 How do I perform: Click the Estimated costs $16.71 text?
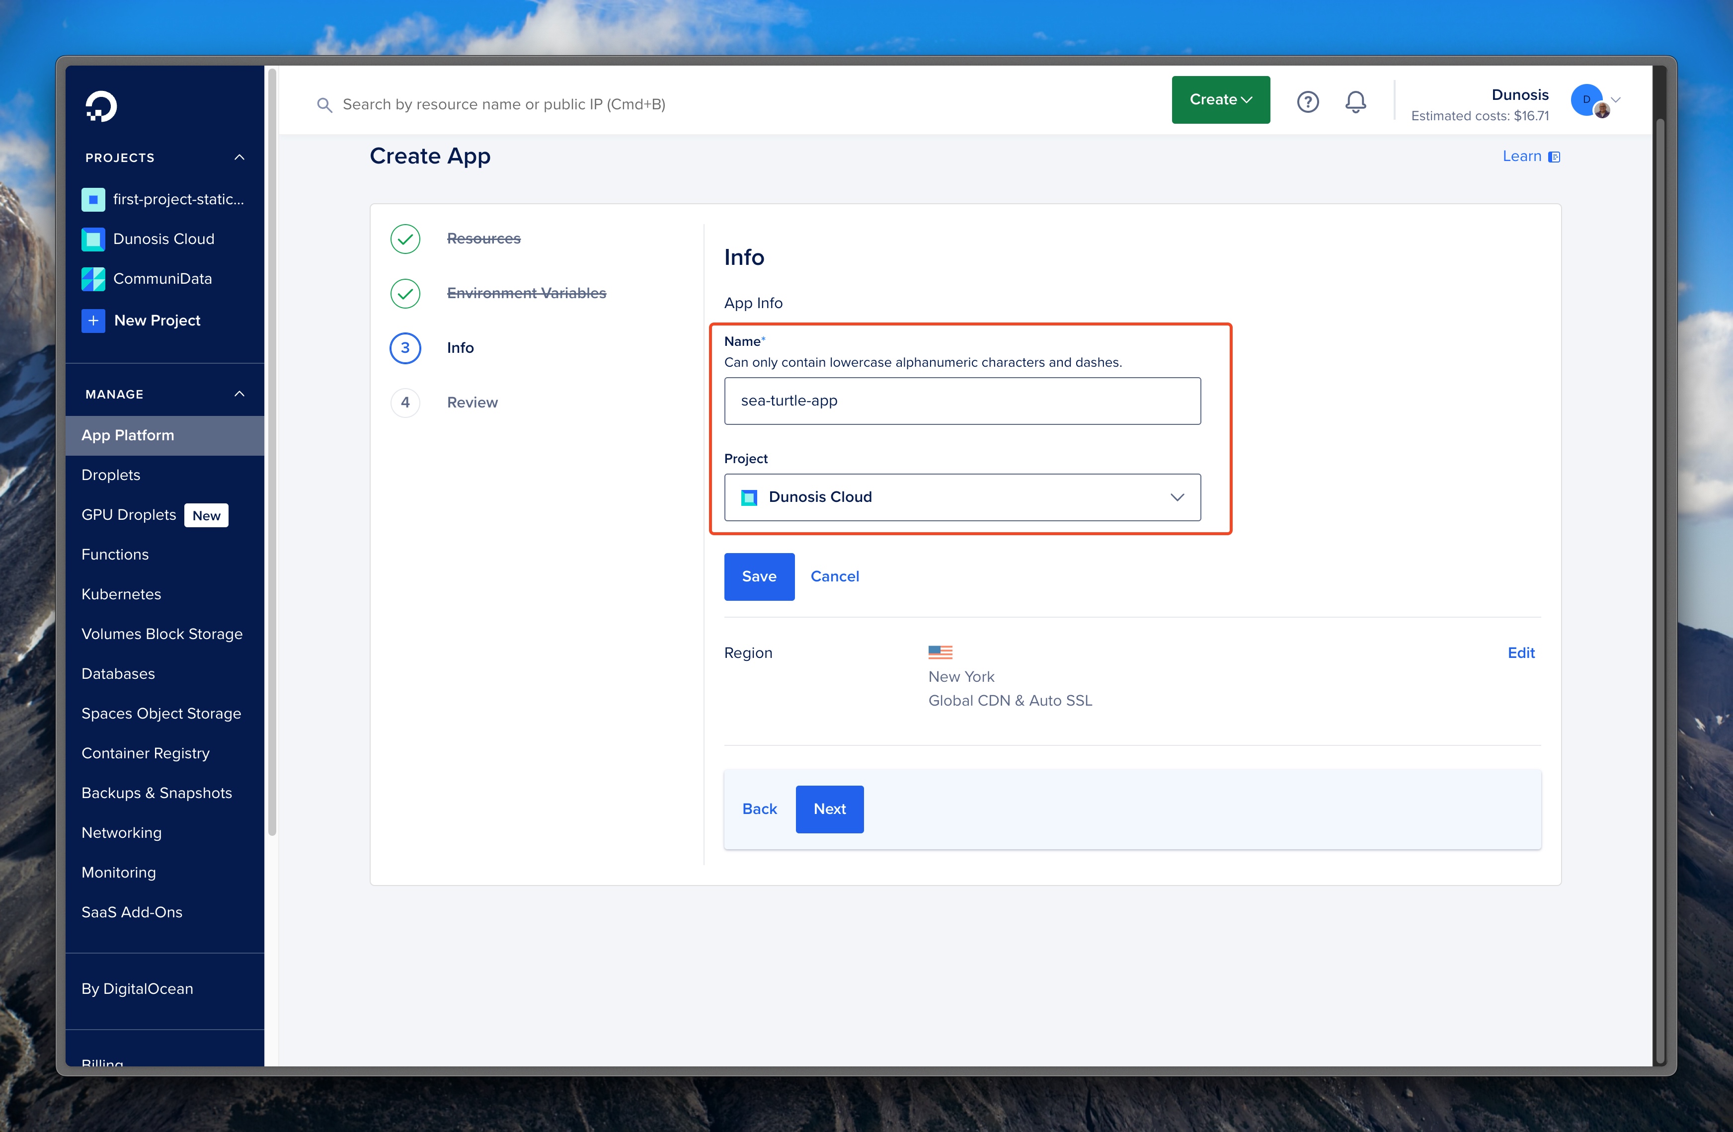coord(1480,117)
